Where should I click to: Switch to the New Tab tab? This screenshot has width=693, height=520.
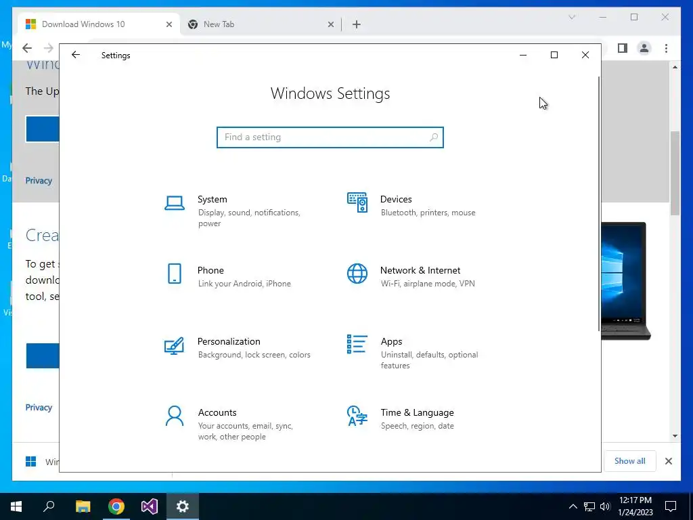261,24
